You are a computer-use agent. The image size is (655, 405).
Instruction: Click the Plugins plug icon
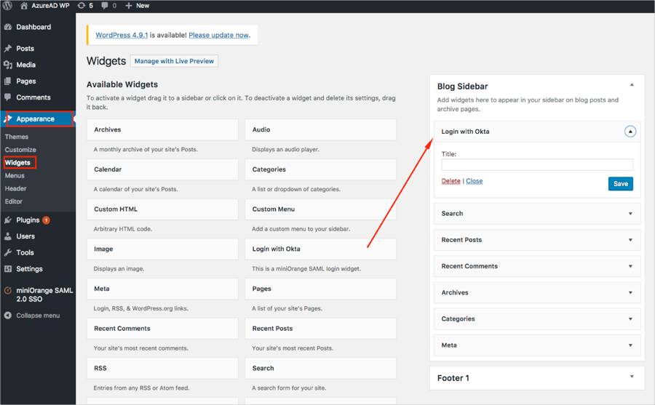(x=8, y=220)
